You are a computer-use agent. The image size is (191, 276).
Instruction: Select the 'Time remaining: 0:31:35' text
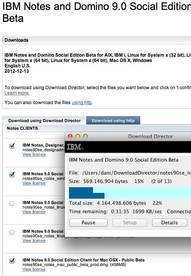click(99, 211)
